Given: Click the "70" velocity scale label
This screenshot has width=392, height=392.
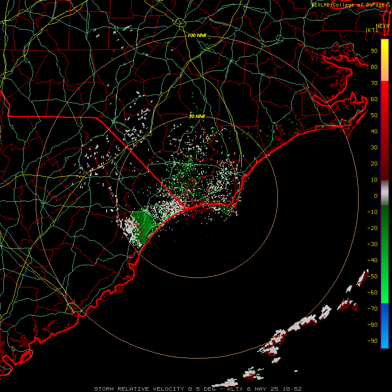Looking at the screenshot, I should [x=374, y=83].
